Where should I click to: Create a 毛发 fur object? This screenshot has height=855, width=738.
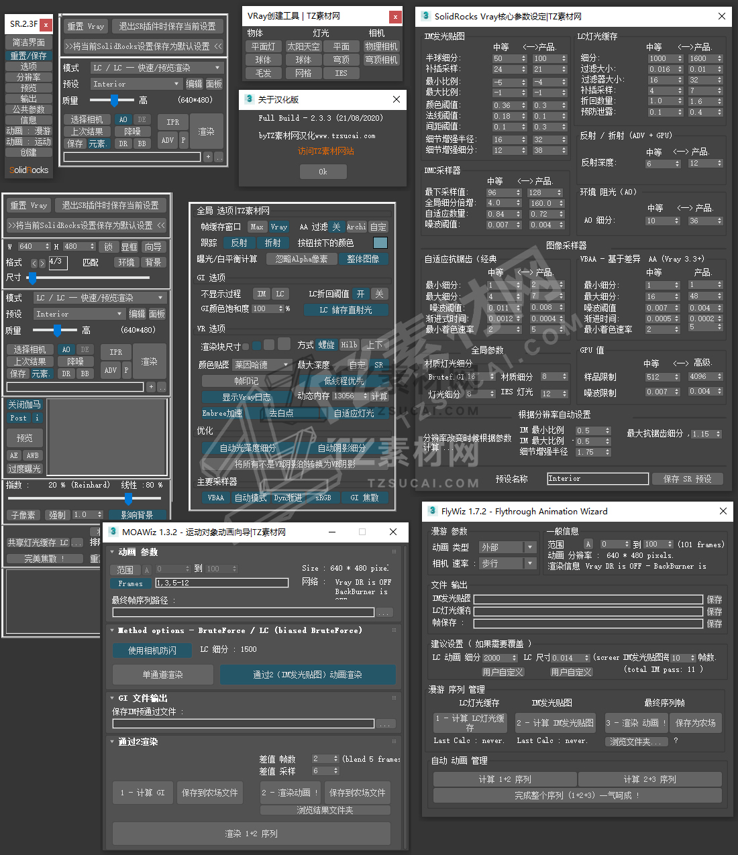point(263,73)
